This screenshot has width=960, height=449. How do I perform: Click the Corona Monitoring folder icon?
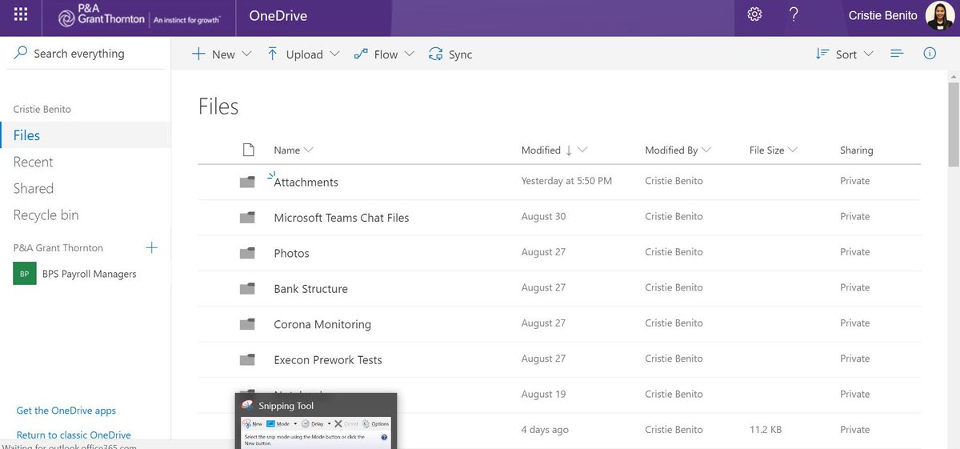247,324
